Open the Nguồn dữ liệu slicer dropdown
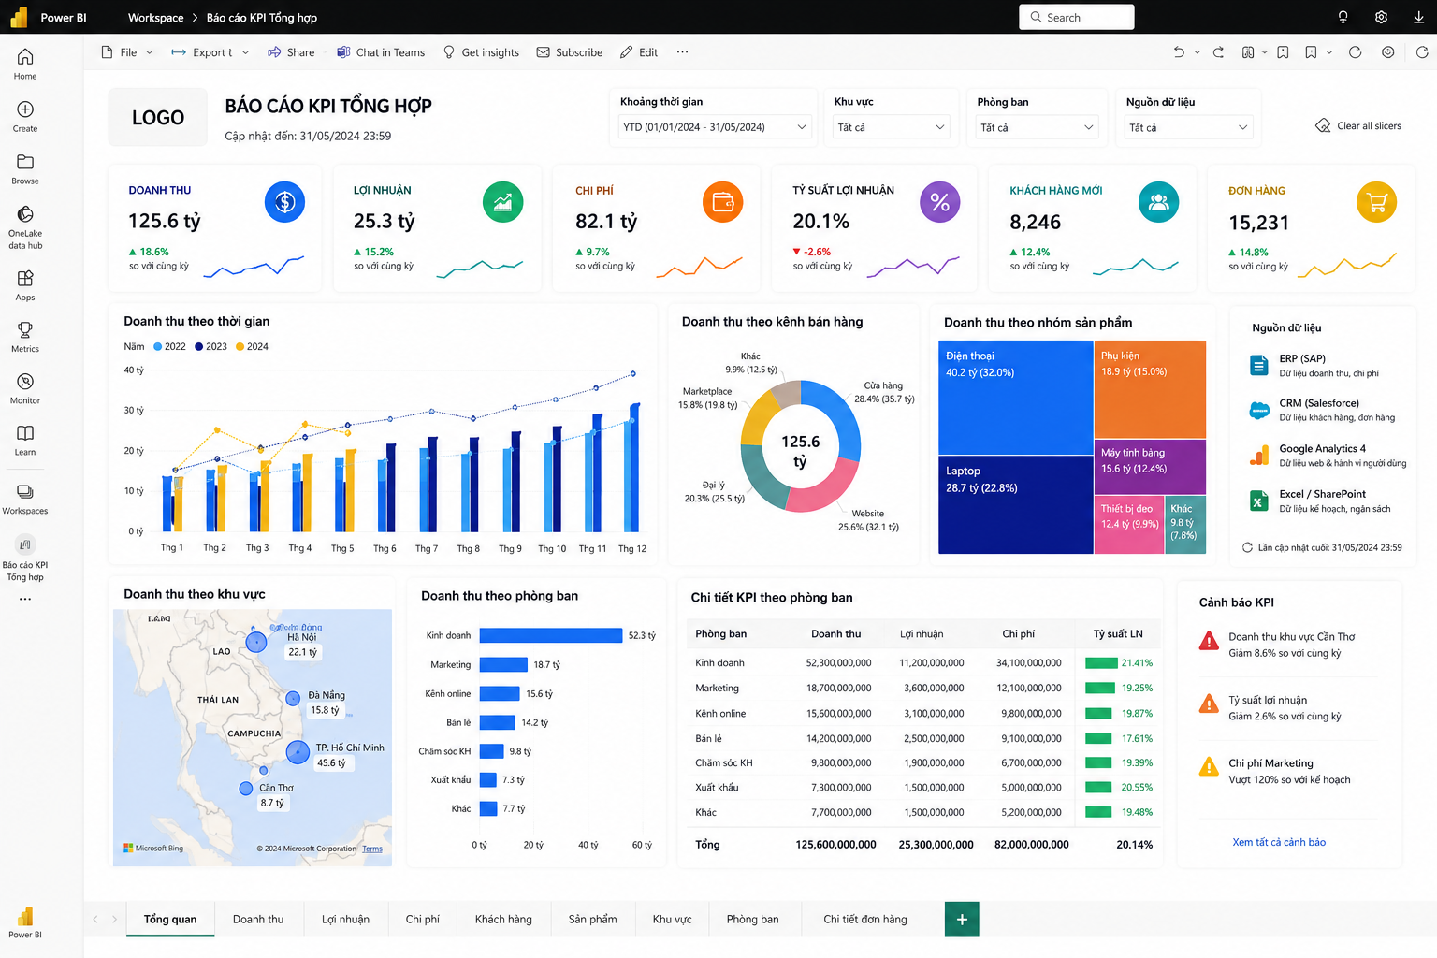 1188,127
